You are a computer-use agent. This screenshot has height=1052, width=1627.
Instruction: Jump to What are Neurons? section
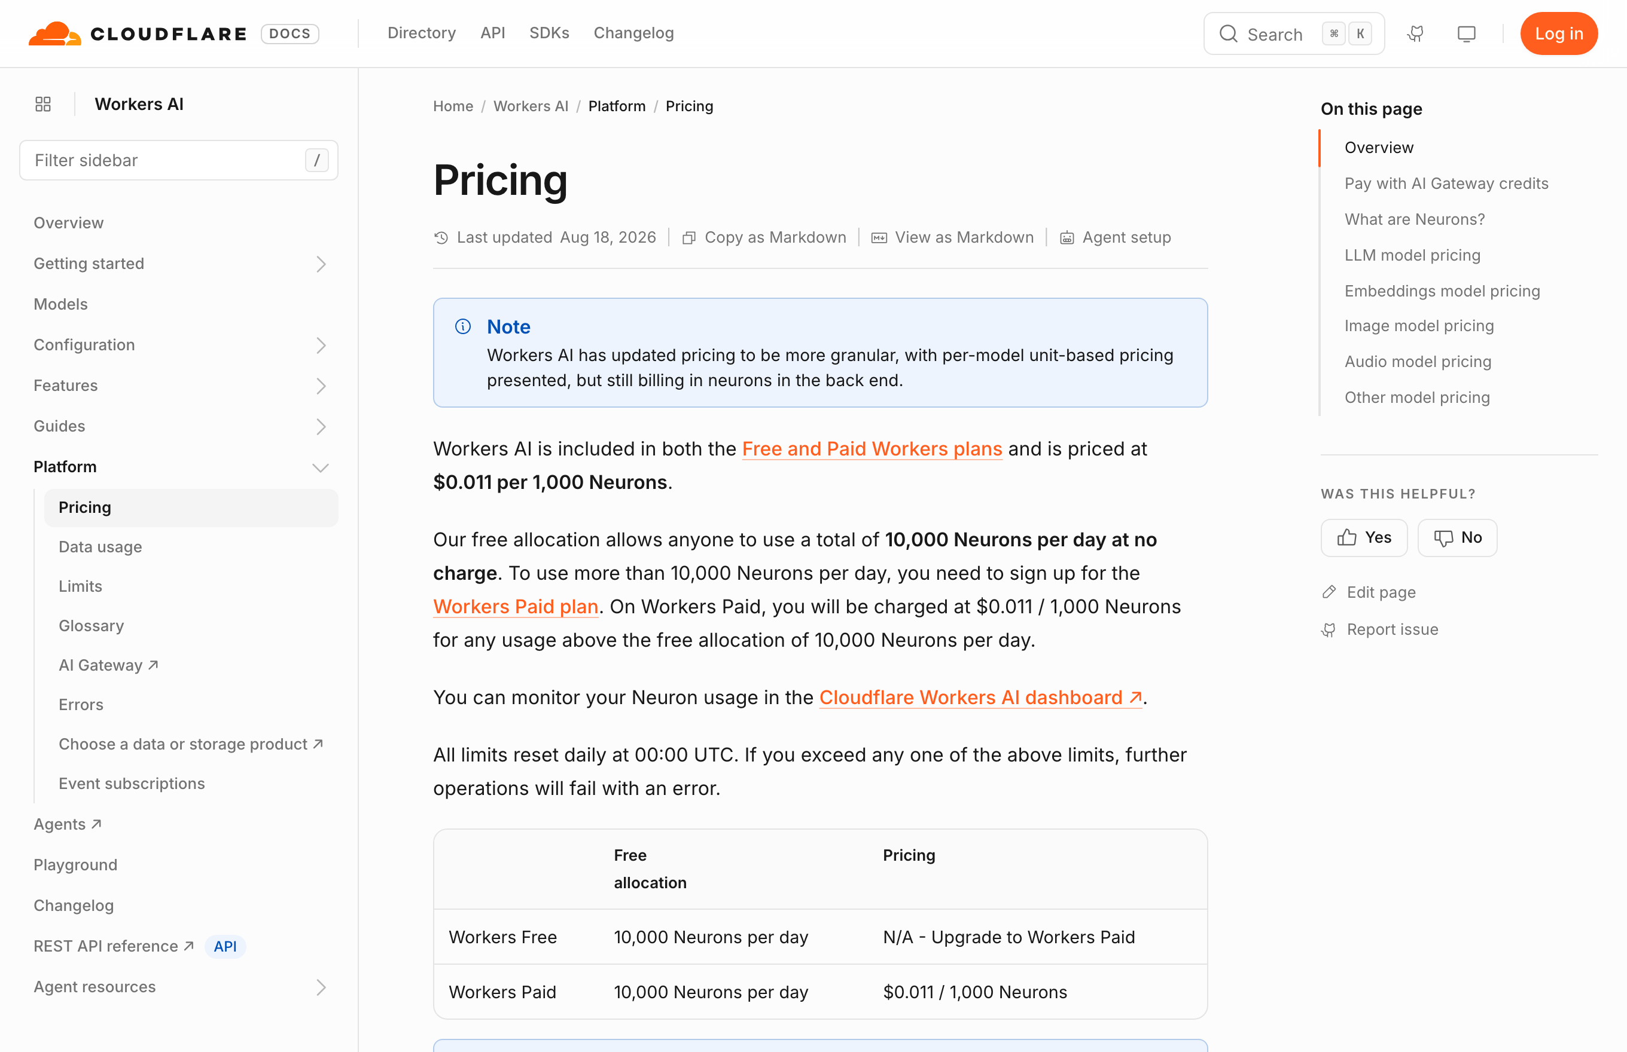point(1415,219)
